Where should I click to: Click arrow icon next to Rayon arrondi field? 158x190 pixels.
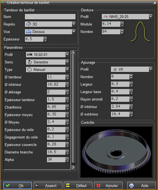point(131,100)
